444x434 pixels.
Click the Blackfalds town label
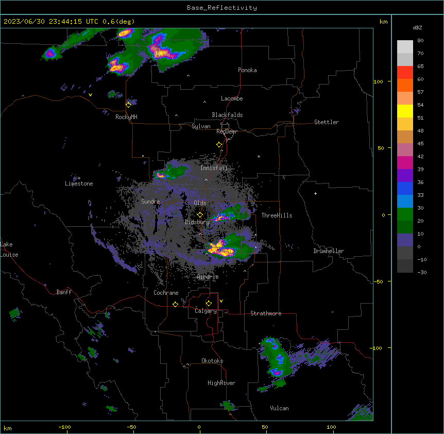click(227, 115)
